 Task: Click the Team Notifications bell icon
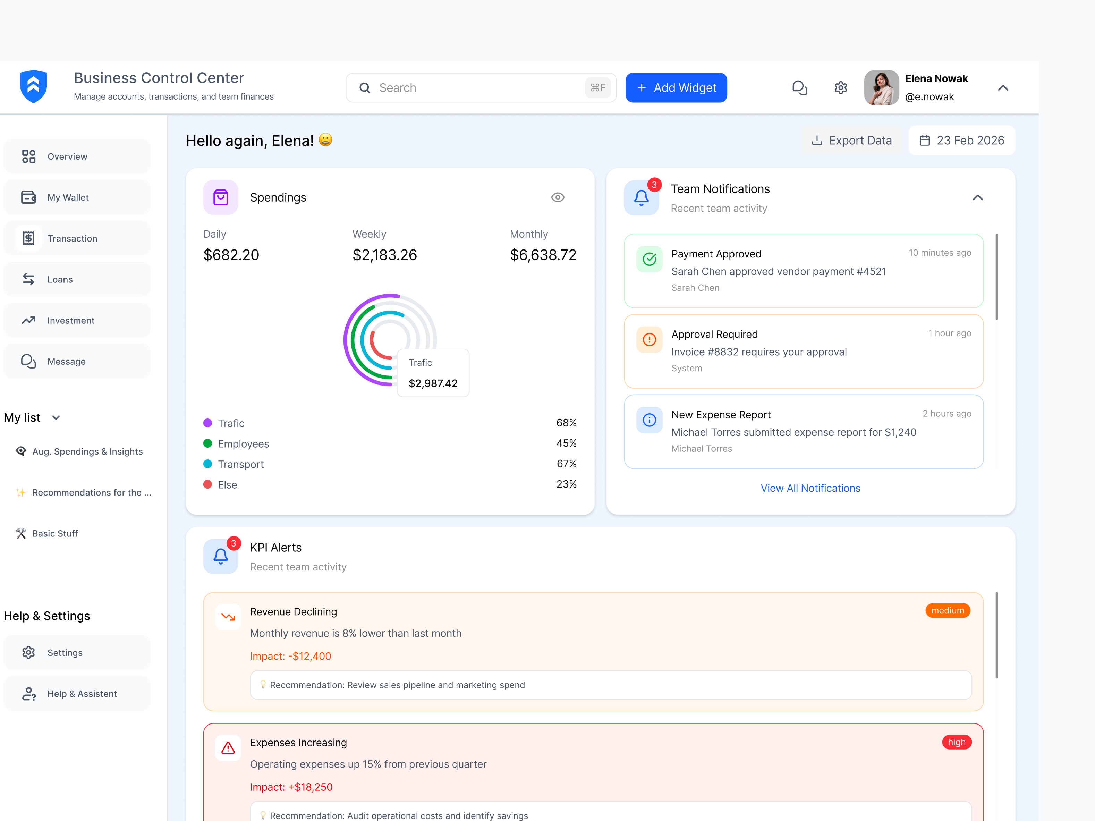642,197
